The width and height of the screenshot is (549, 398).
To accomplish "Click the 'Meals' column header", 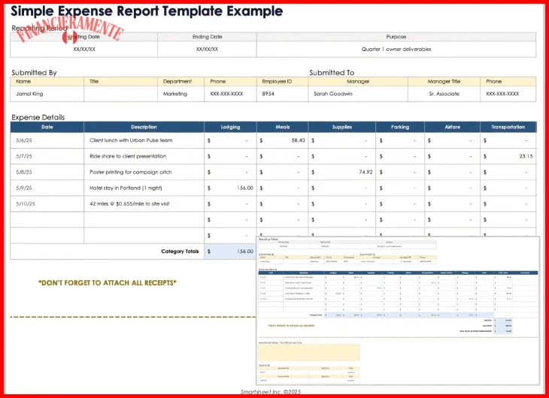I will click(283, 127).
